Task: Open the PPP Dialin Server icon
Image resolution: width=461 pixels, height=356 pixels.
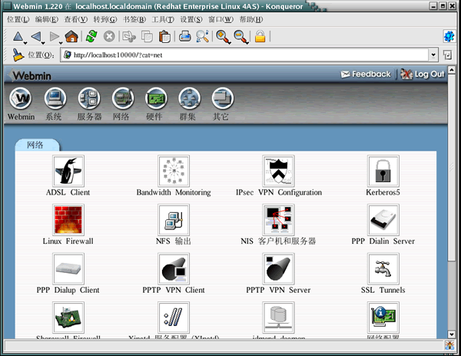Action: [383, 220]
